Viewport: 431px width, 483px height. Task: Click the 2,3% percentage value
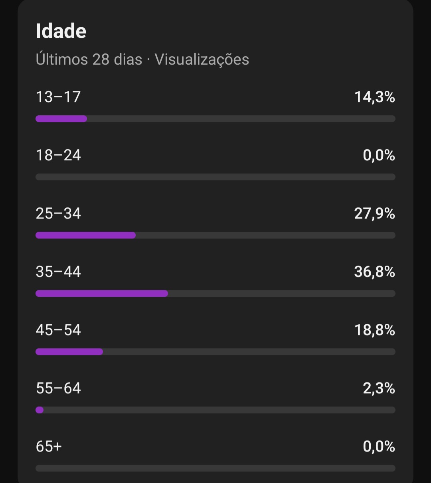[379, 388]
